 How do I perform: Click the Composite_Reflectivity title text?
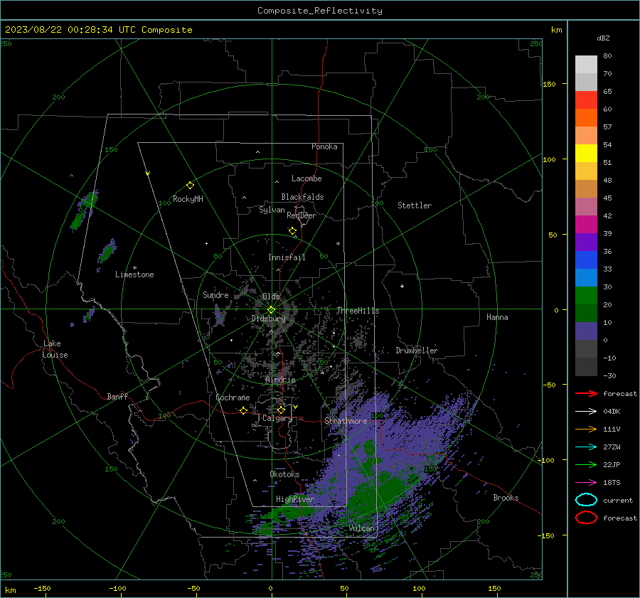[319, 11]
